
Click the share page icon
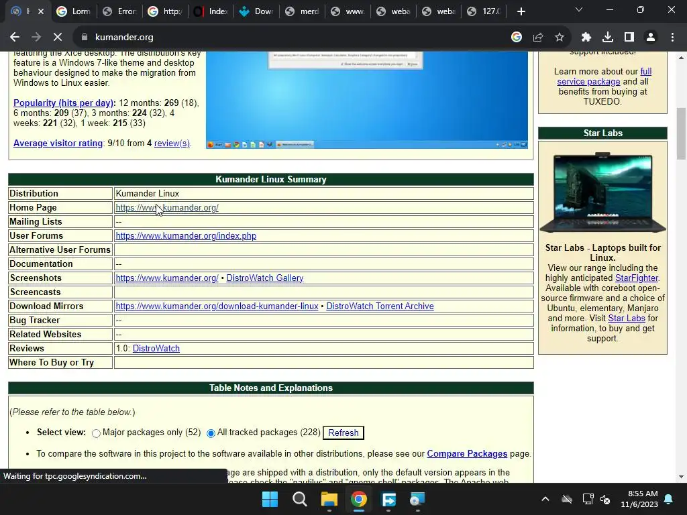(538, 38)
